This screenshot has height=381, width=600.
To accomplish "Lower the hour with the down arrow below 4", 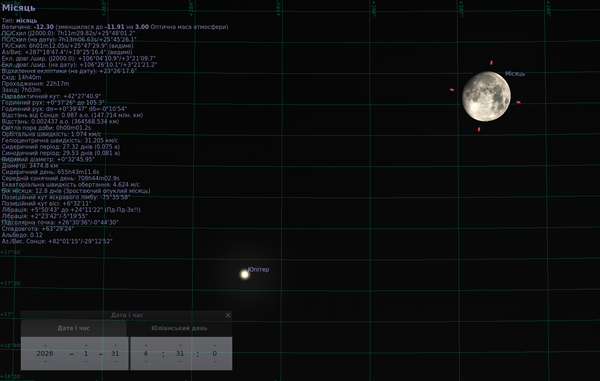I will click(146, 362).
